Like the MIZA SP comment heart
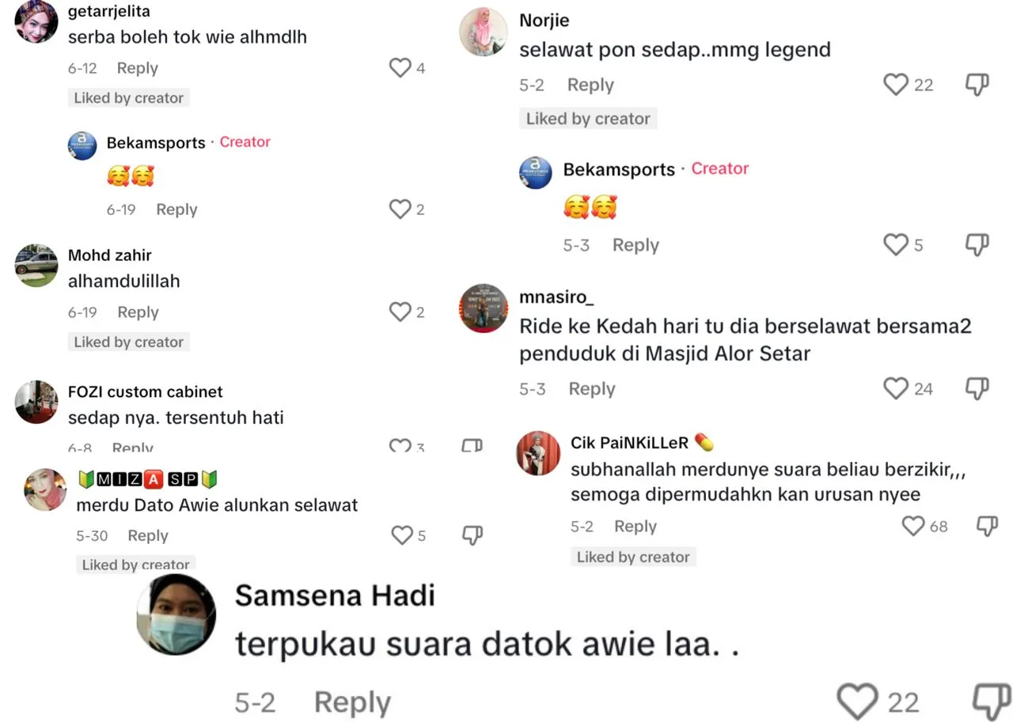Screen dimensions: 1013x722 point(402,535)
